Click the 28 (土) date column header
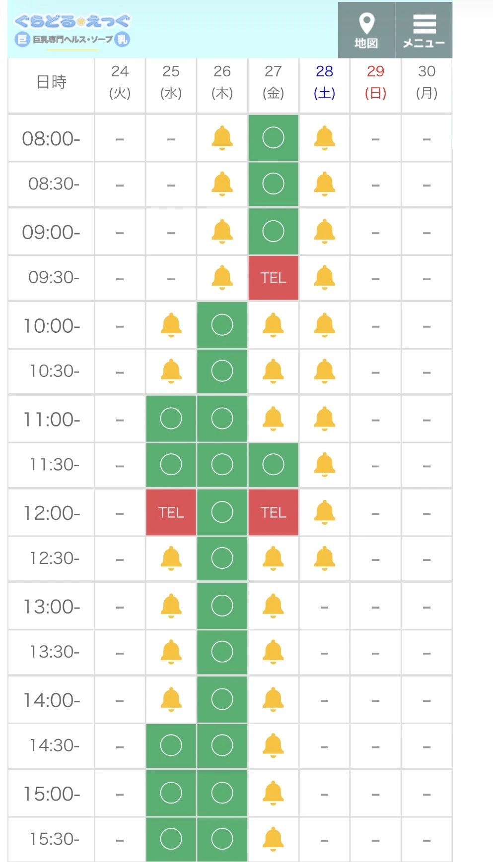The width and height of the screenshot is (493, 862). (x=324, y=82)
